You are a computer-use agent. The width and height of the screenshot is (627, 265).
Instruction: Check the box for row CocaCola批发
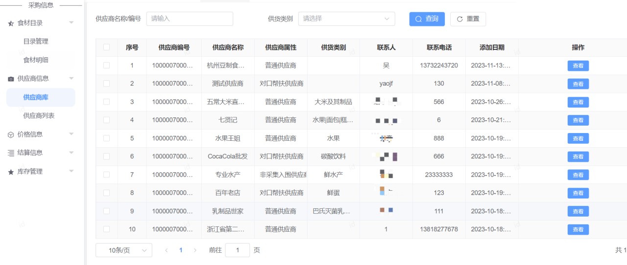[x=106, y=156]
